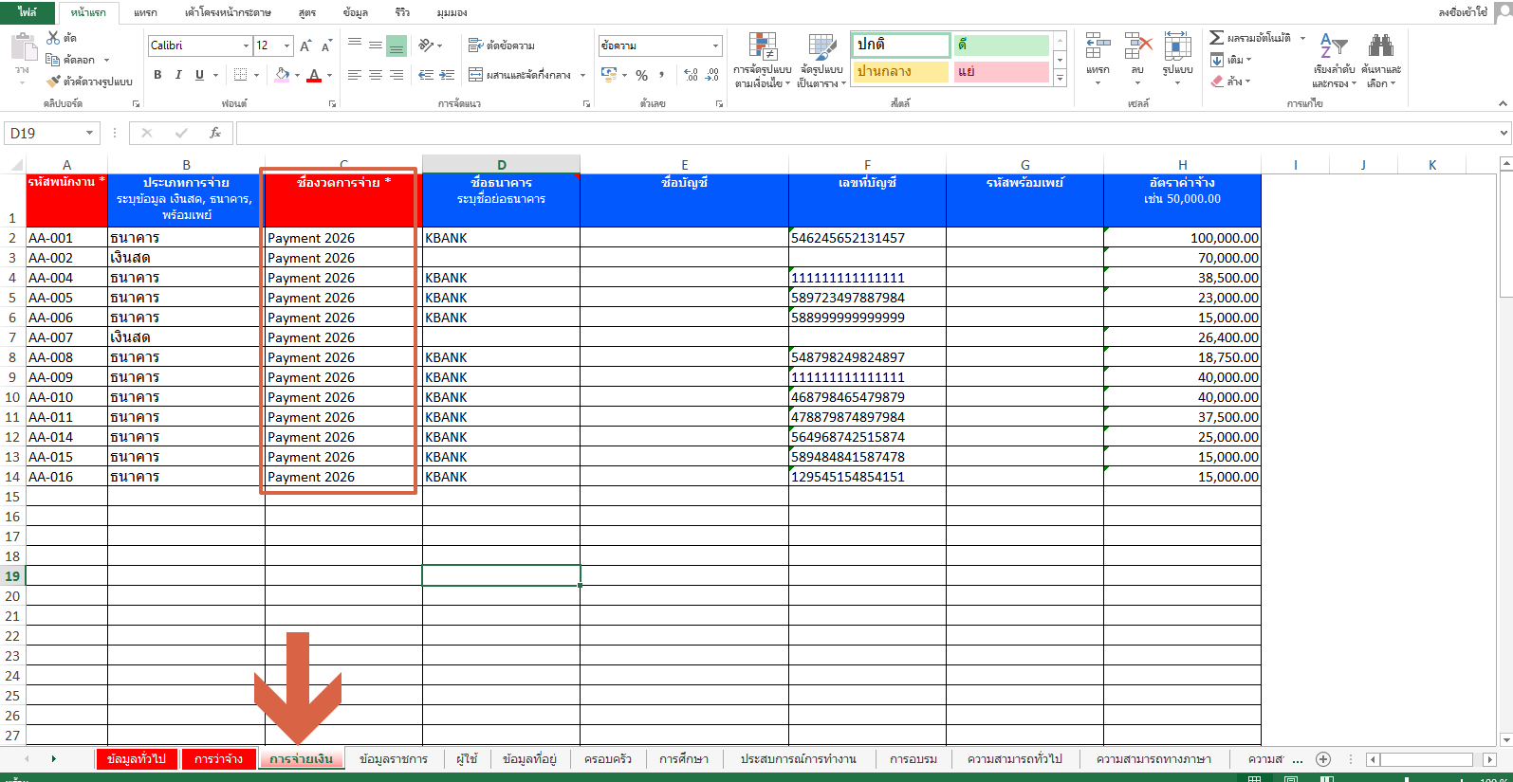The height and width of the screenshot is (782, 1513).
Task: Decrease font size with the small A icon
Action: pos(326,45)
